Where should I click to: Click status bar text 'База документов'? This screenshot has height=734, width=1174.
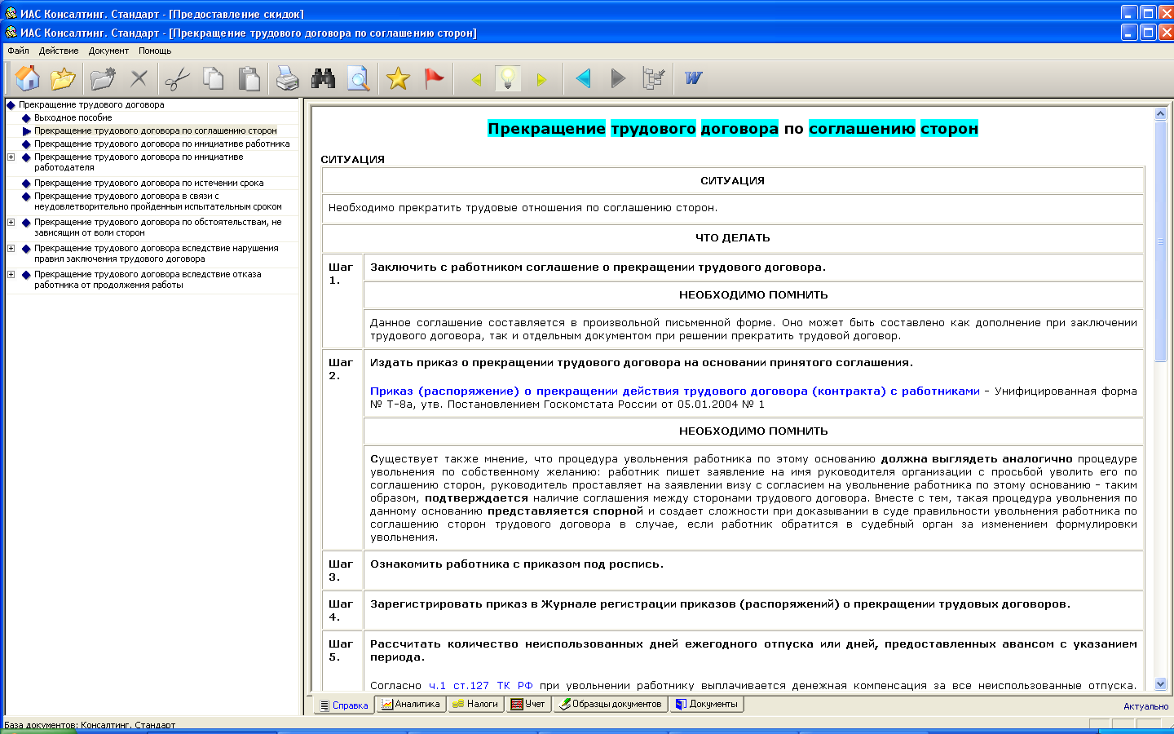point(90,725)
